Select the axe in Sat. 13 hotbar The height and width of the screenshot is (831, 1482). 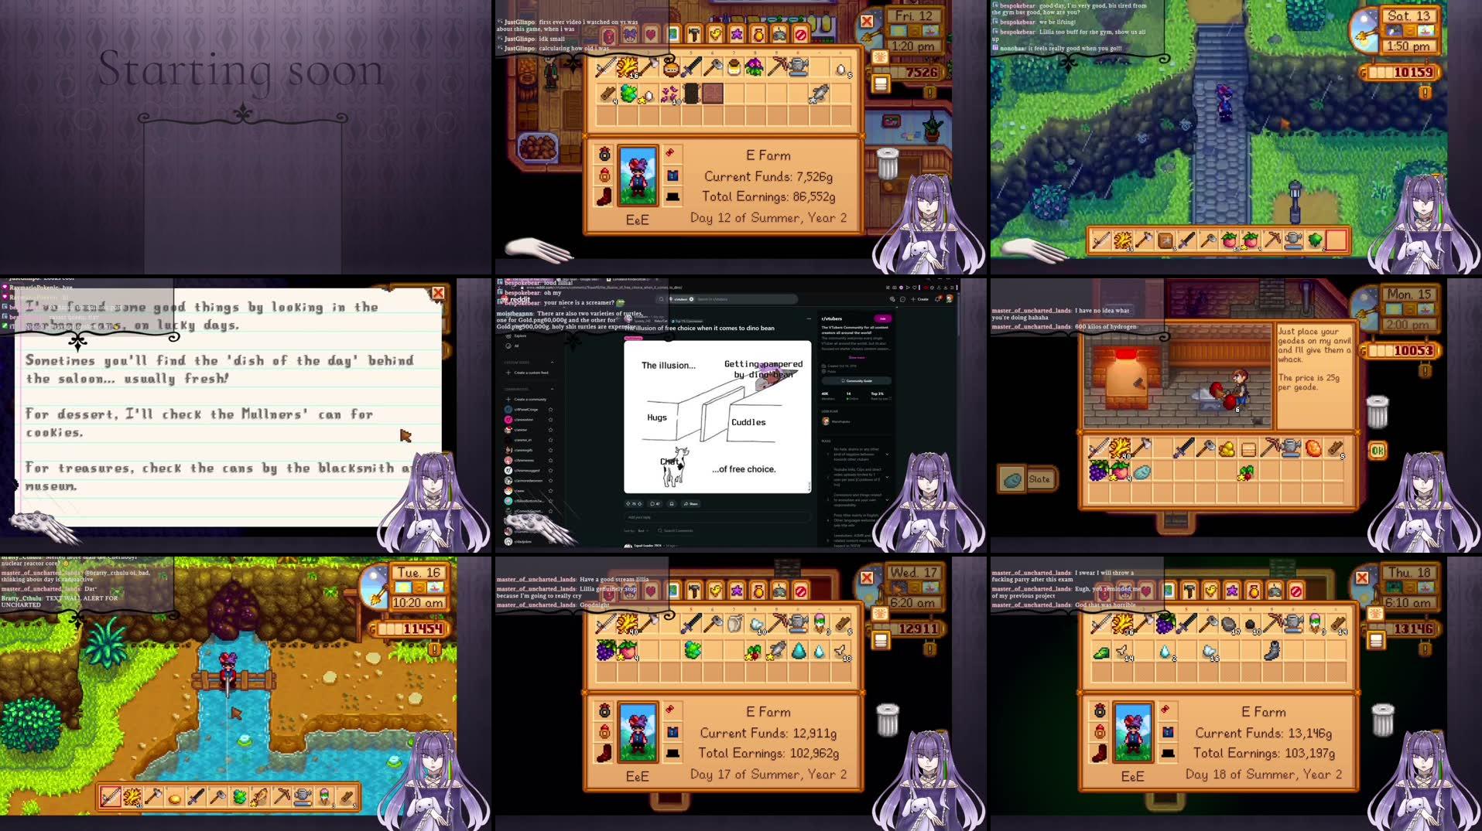1143,240
